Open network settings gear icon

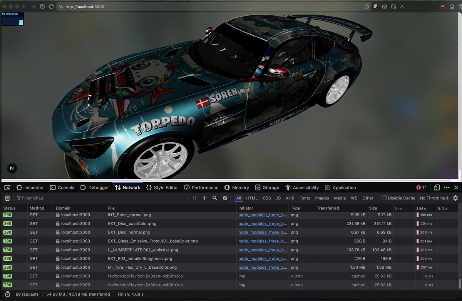pyautogui.click(x=455, y=198)
